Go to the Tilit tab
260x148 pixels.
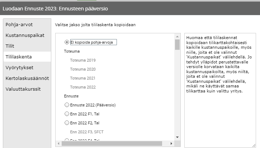point(10,46)
